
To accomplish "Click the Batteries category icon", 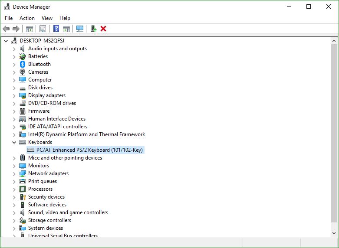I will (x=23, y=56).
